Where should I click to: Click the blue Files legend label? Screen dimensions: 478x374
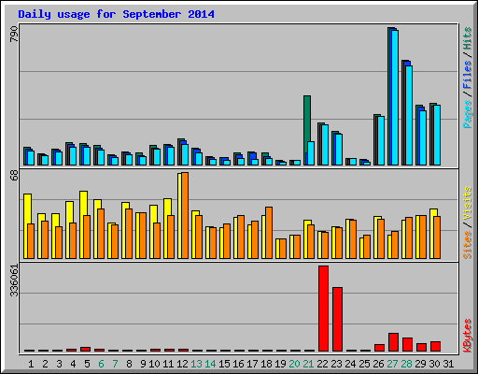pyautogui.click(x=468, y=74)
